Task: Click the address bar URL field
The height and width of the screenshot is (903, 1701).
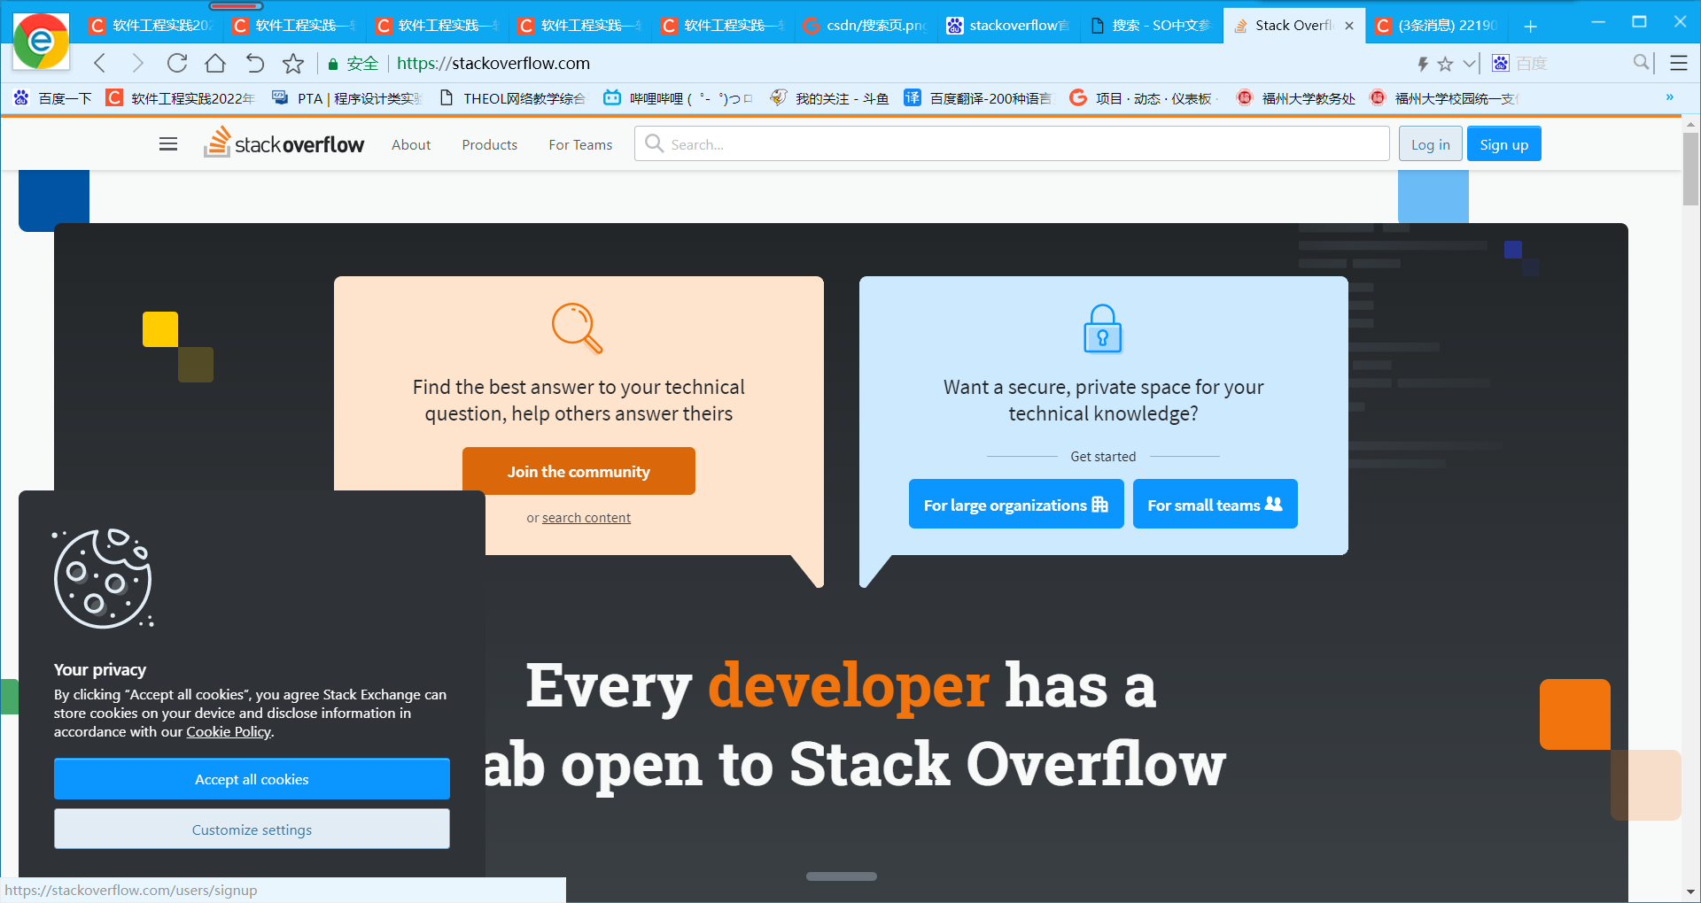Action: [x=899, y=63]
